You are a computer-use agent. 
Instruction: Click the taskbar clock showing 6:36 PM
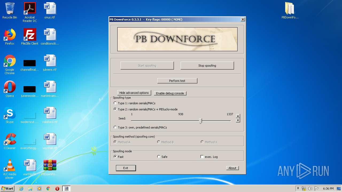point(328,189)
